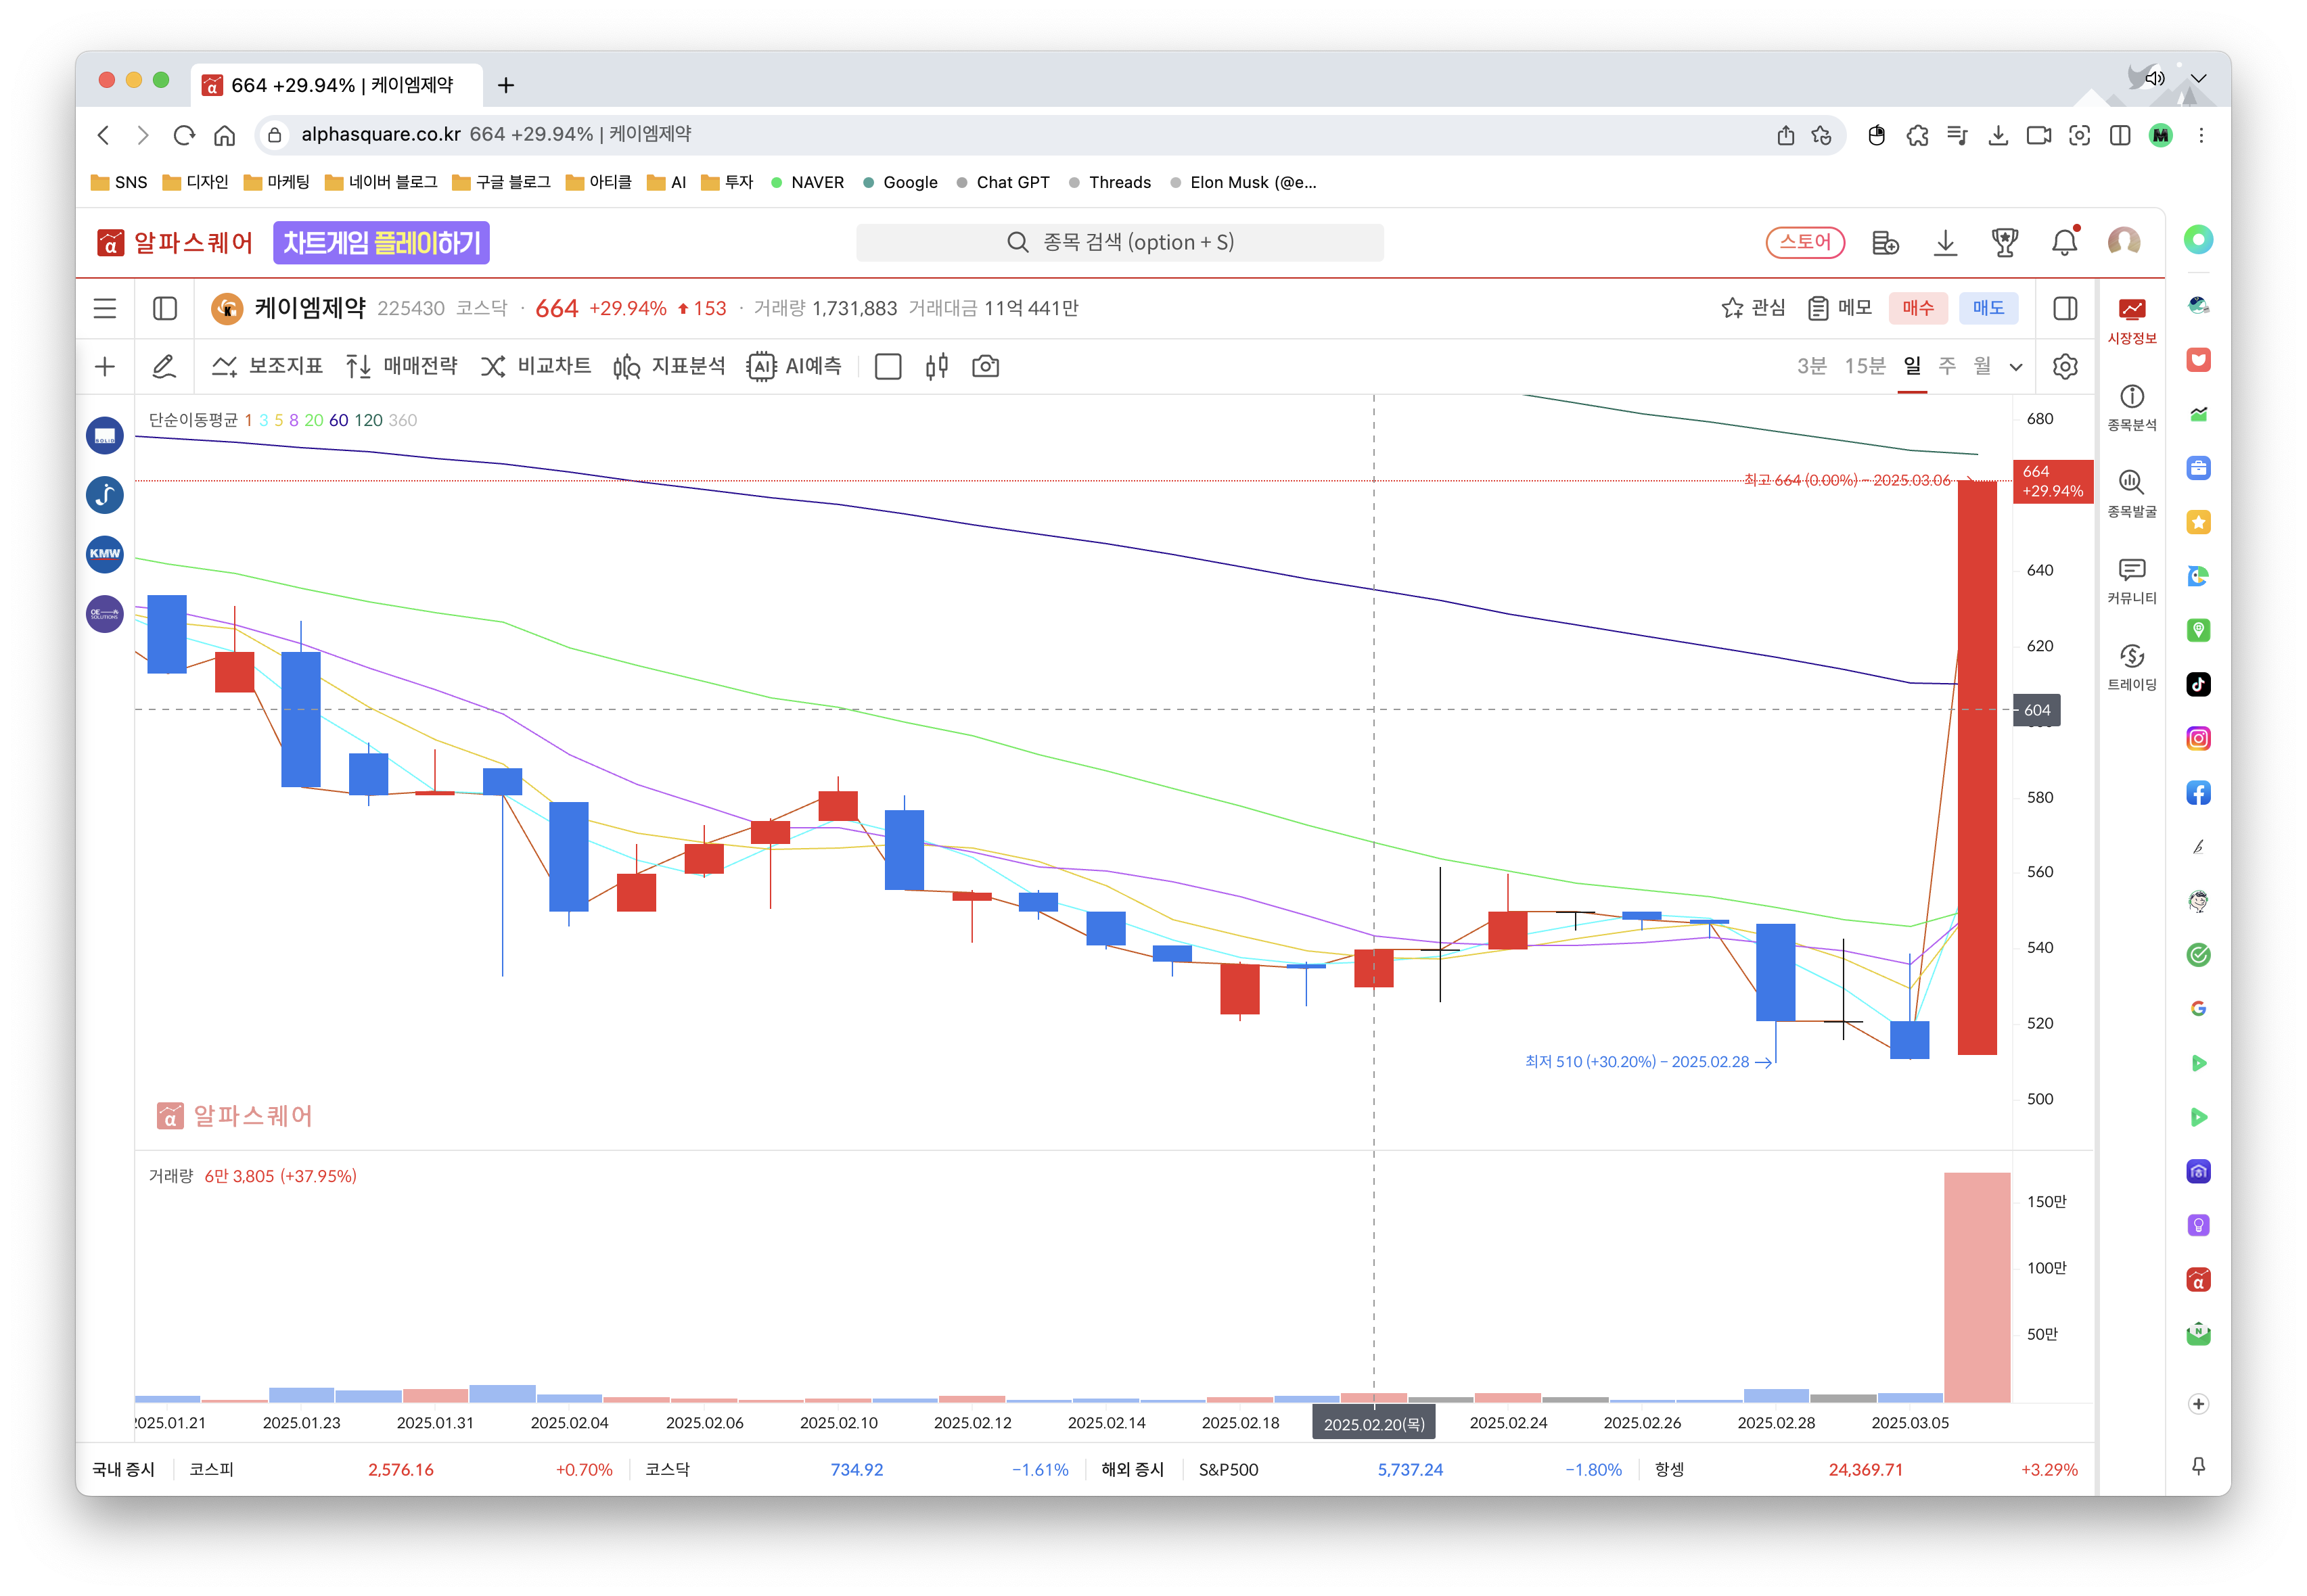Click the 매도 sell button
Viewport: 2307px width, 1596px height.
coord(1988,309)
